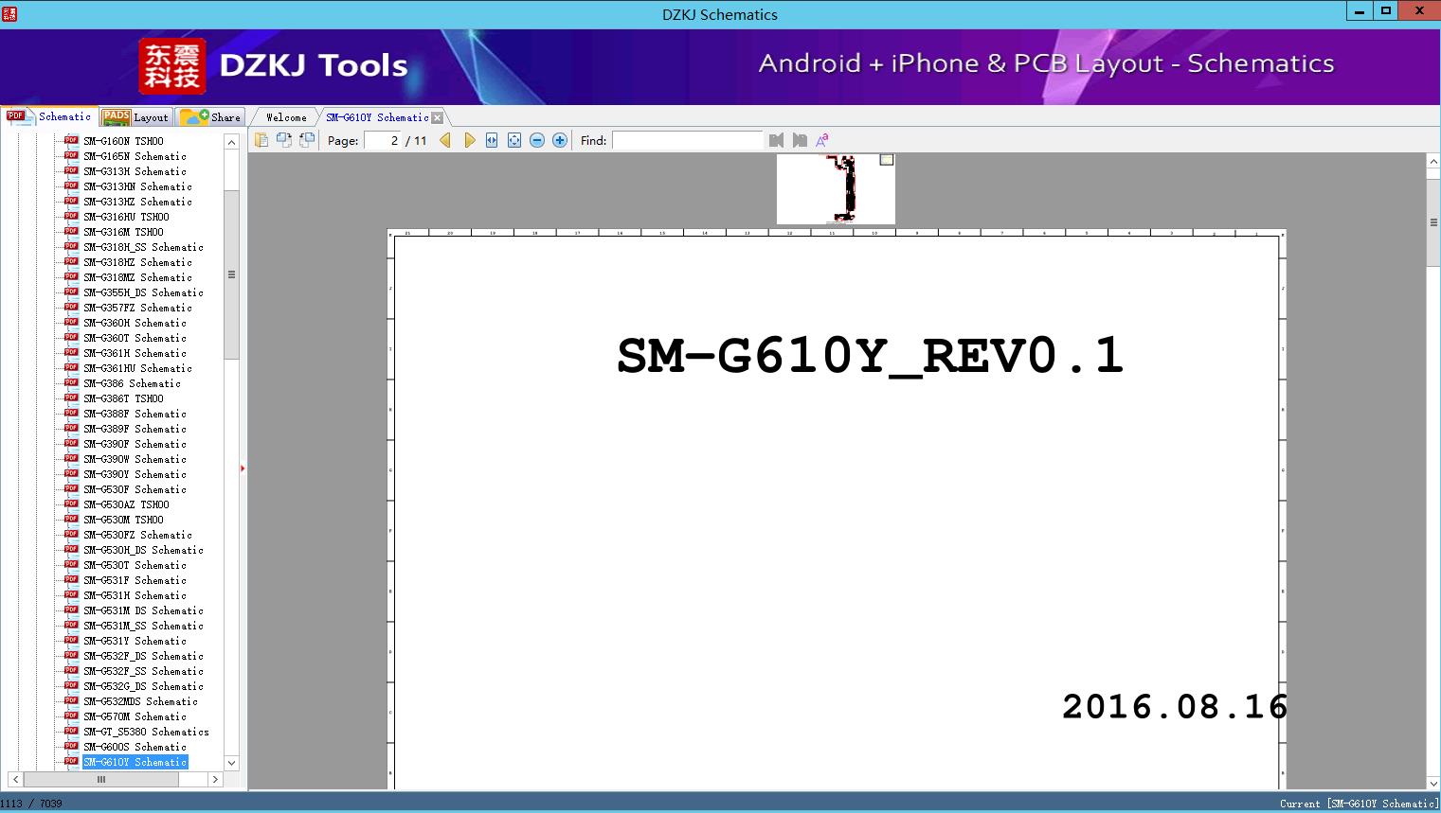This screenshot has width=1441, height=813.
Task: Click the DZKJ red logo in banner
Action: tap(172, 66)
